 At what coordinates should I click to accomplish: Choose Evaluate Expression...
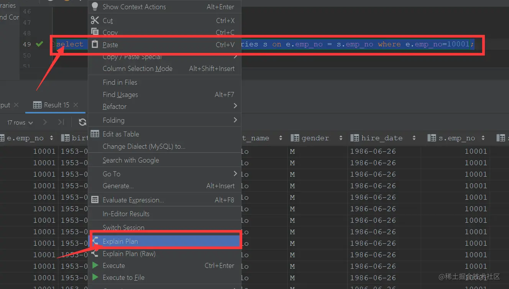pyautogui.click(x=164, y=200)
